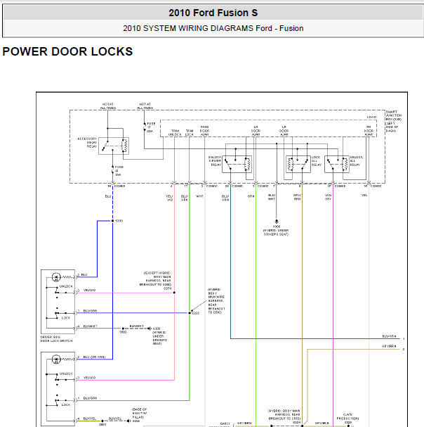Click the 'RR DOOR AJAR' logic label

(x=369, y=131)
